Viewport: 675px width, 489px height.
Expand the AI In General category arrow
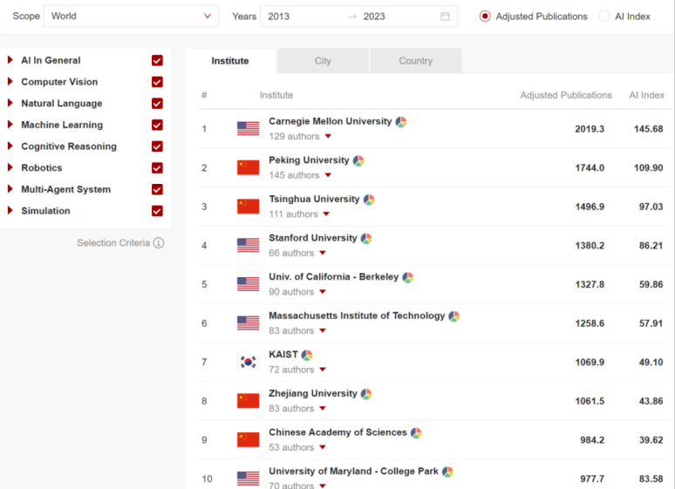(10, 60)
